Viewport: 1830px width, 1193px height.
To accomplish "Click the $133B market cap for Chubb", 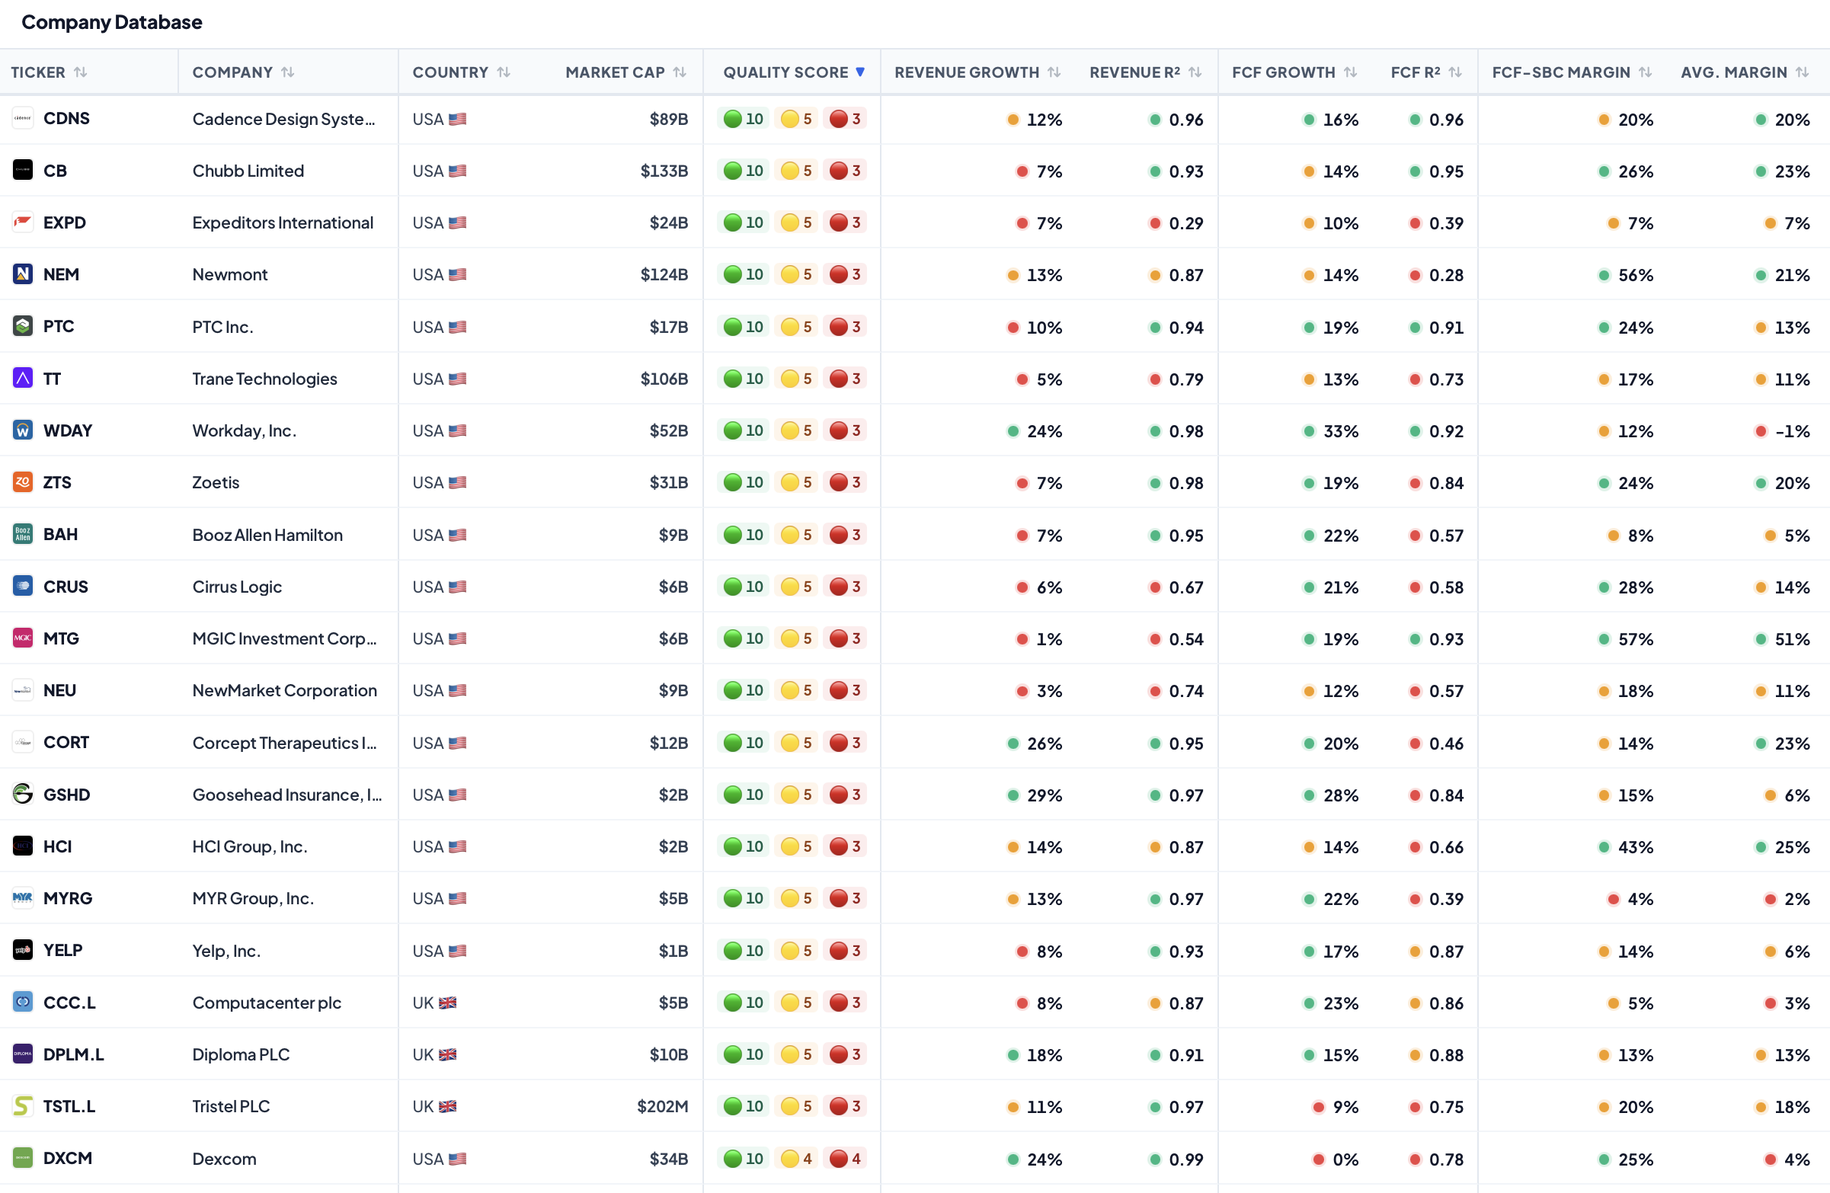I will pyautogui.click(x=664, y=171).
